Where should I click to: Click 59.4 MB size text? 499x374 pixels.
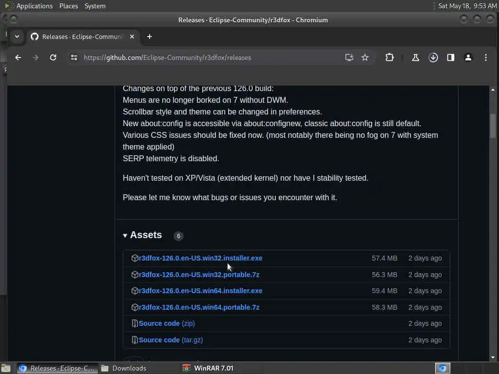[384, 291]
